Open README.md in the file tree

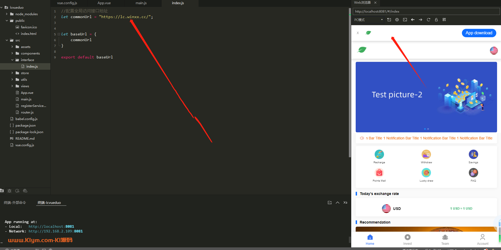(25, 139)
